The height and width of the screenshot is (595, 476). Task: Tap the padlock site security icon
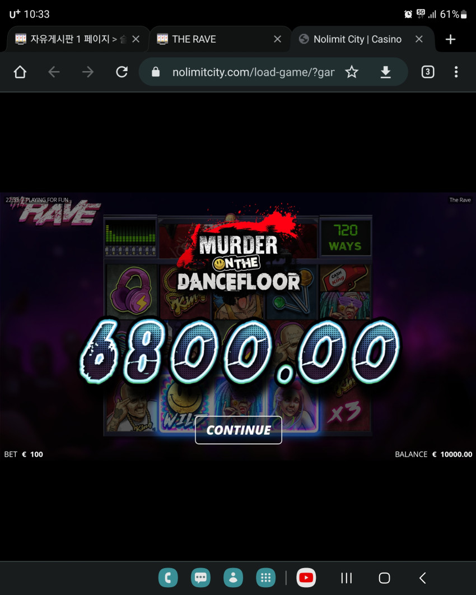click(156, 72)
